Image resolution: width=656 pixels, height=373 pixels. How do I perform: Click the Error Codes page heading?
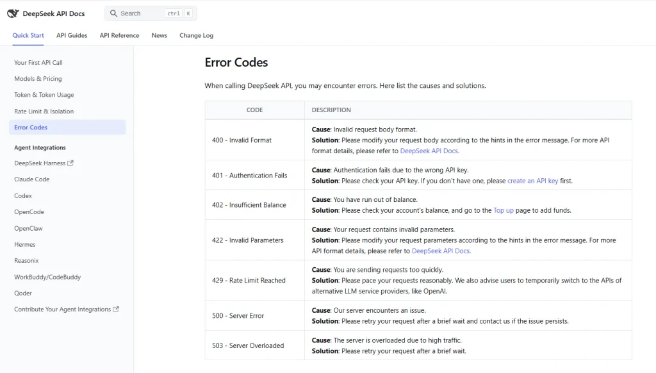pyautogui.click(x=236, y=62)
